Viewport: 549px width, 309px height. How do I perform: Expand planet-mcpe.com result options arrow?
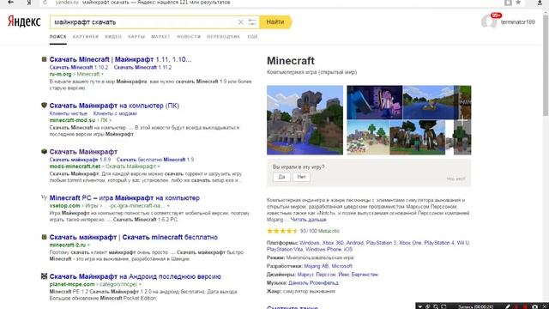click(x=140, y=284)
